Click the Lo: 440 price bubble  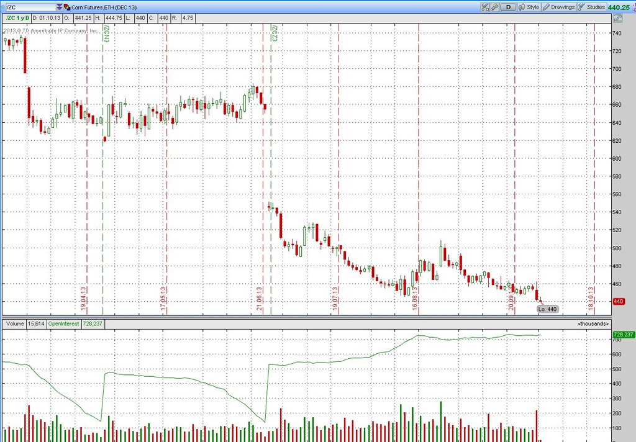coord(548,309)
